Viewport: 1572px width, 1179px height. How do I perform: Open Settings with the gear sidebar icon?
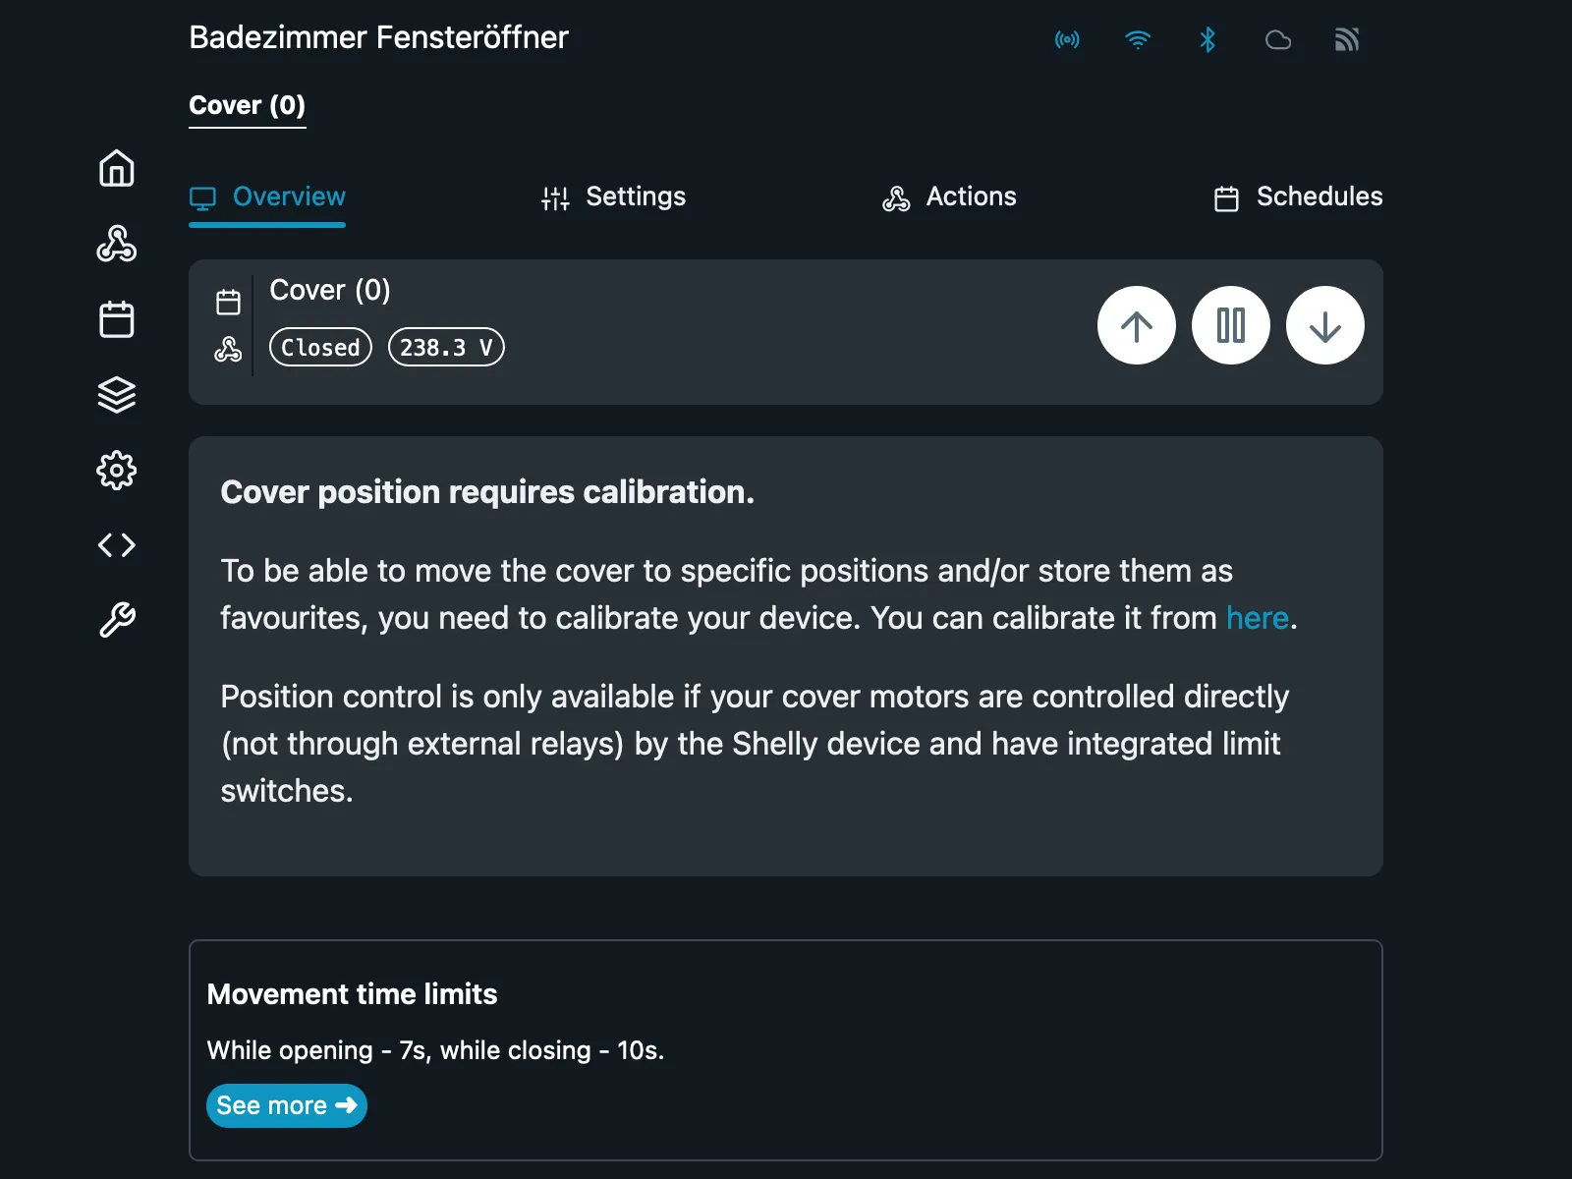116,470
